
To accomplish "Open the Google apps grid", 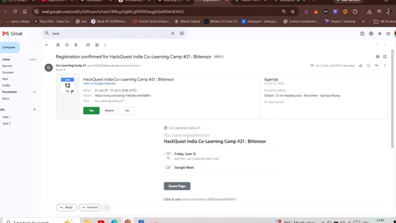I will (x=388, y=34).
